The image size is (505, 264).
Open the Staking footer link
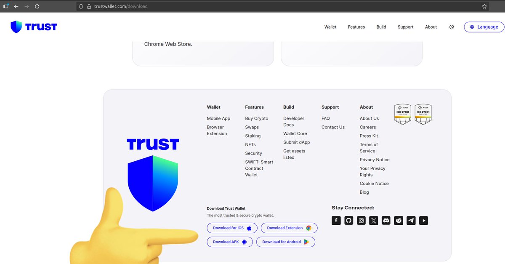click(253, 136)
